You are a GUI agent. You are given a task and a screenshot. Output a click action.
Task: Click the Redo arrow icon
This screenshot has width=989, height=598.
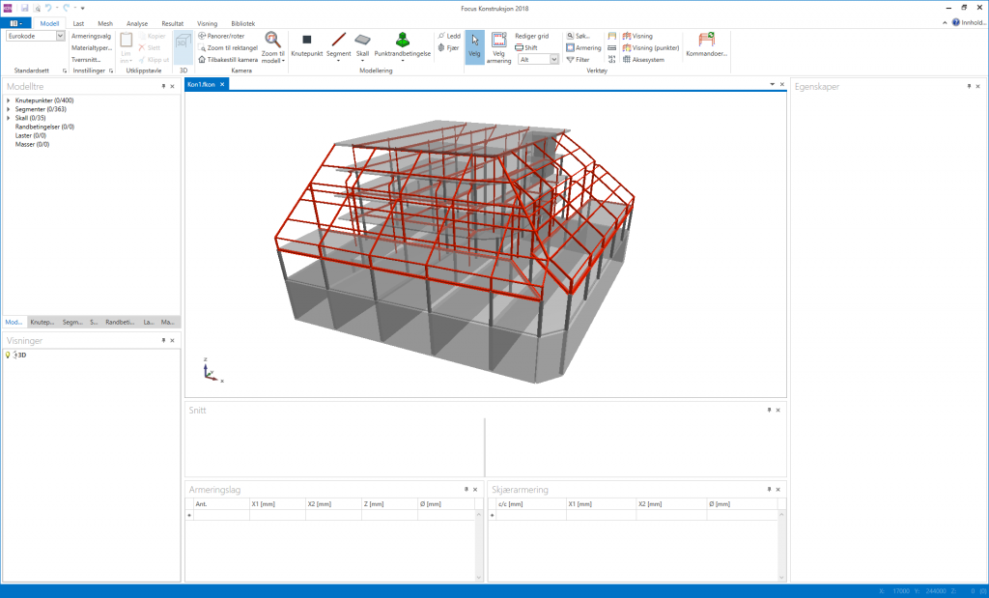tap(67, 8)
